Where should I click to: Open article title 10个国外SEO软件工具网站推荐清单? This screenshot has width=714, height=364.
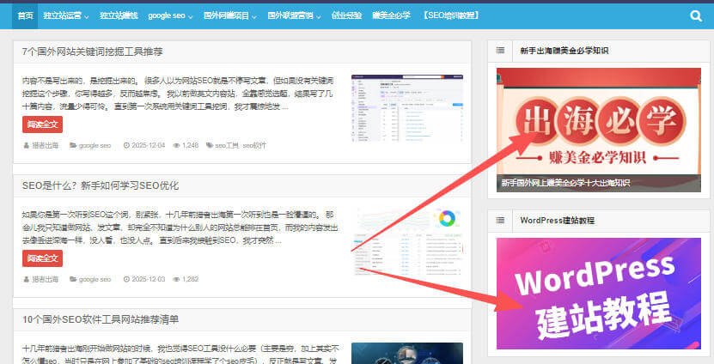[x=101, y=319]
